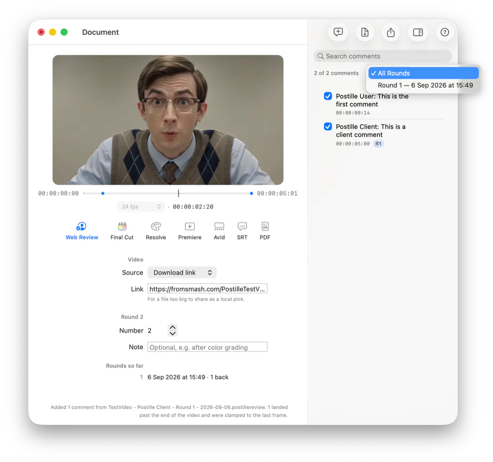
Task: Click the import document toolbar icon
Action: point(365,32)
